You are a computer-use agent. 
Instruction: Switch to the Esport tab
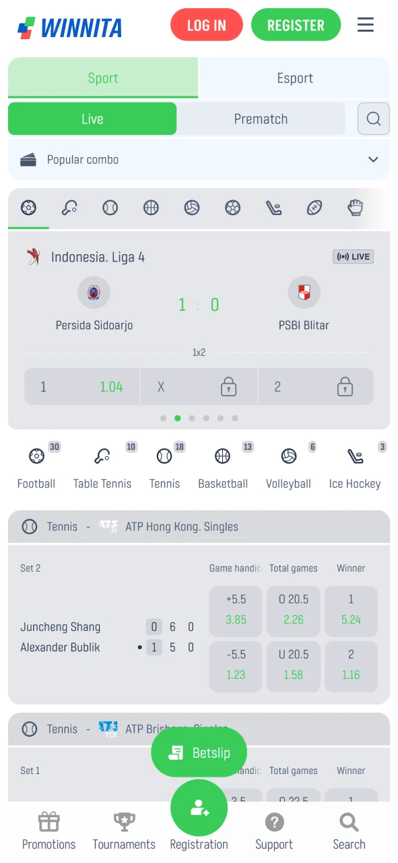click(x=294, y=78)
